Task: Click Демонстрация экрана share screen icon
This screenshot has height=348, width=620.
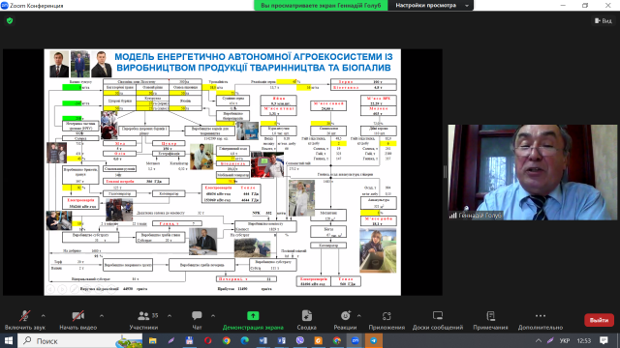Action: click(x=253, y=316)
